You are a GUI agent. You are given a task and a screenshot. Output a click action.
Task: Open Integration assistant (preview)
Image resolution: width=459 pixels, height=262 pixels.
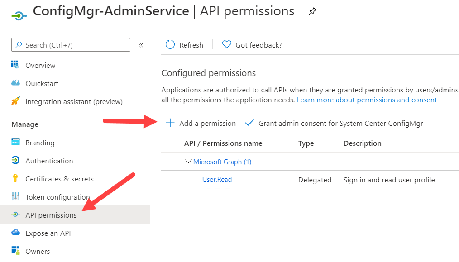pyautogui.click(x=74, y=101)
